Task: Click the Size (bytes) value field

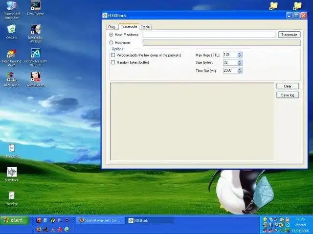Action: 230,63
